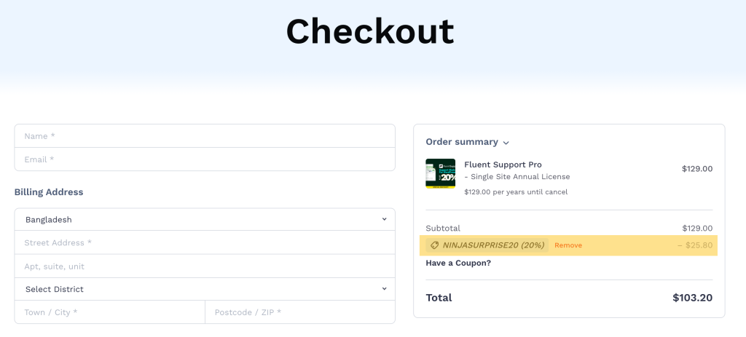746x337 pixels.
Task: Click the coupon tag icon
Action: click(435, 245)
